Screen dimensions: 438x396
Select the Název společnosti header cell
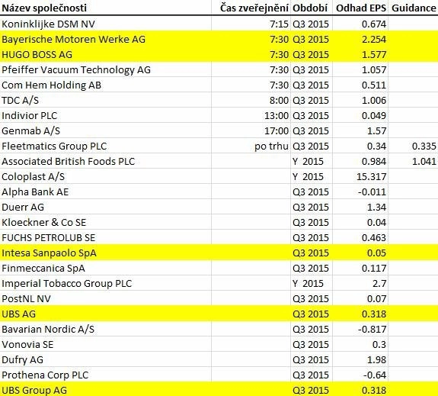(x=106, y=8)
